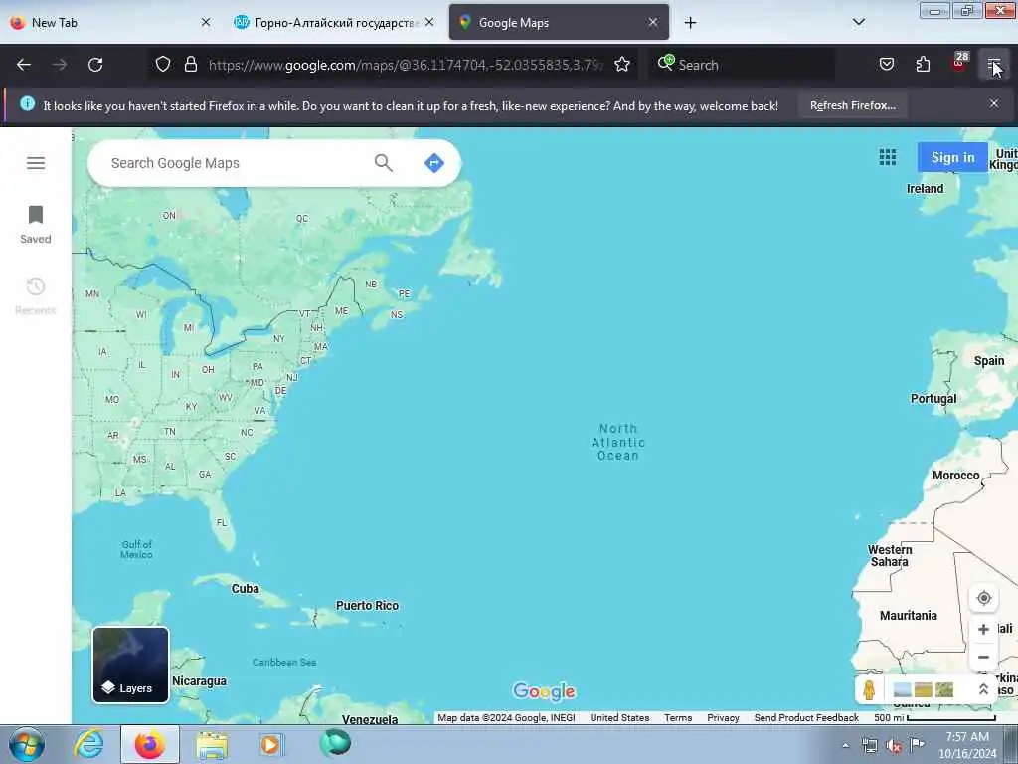Toggle the 500 mi map scale
The image size is (1018, 764).
click(x=934, y=718)
